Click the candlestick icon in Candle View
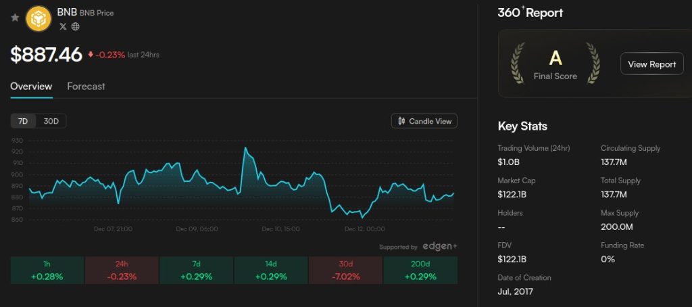Viewport: 692px width, 307px height. [401, 121]
